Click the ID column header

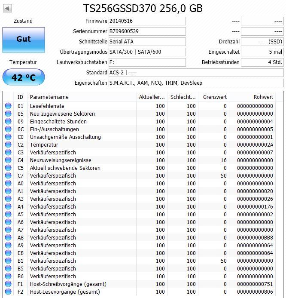click(20, 97)
